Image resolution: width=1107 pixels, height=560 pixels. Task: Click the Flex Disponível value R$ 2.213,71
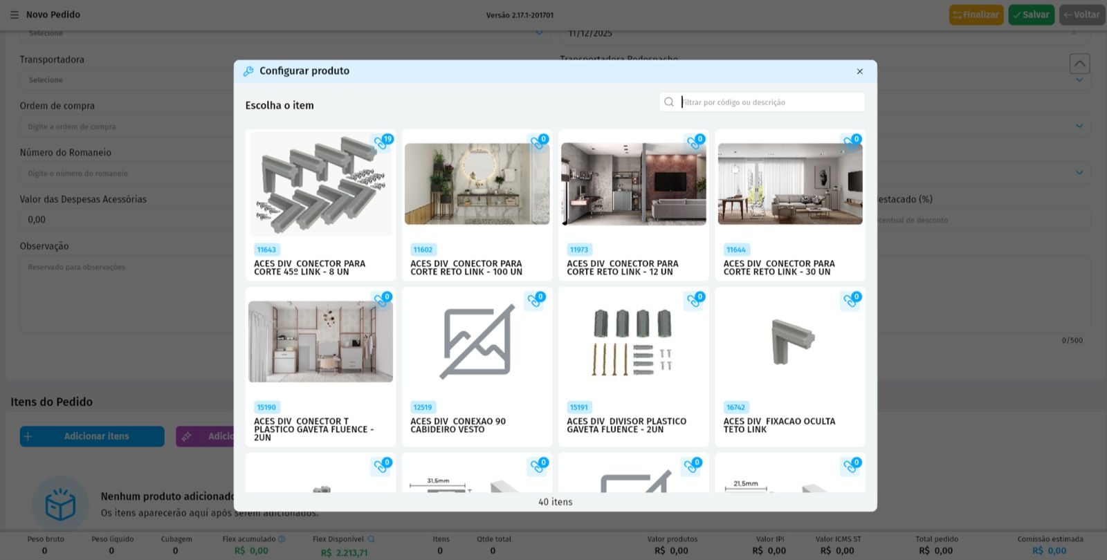(x=345, y=552)
